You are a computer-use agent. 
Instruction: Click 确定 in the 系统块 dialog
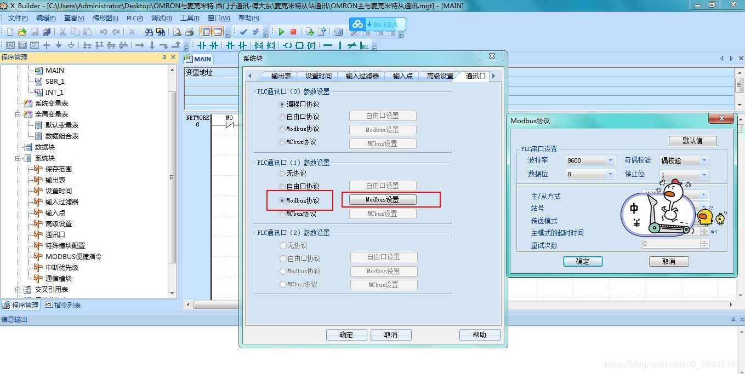click(346, 335)
